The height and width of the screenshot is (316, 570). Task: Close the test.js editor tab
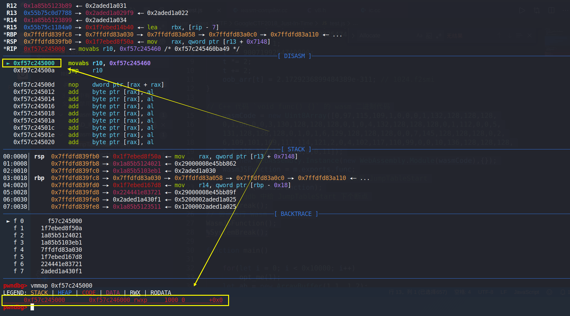(x=219, y=10)
